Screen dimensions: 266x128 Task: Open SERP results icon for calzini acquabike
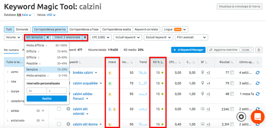(x=232, y=83)
